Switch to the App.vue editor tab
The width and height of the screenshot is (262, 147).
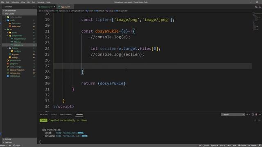tap(65, 7)
